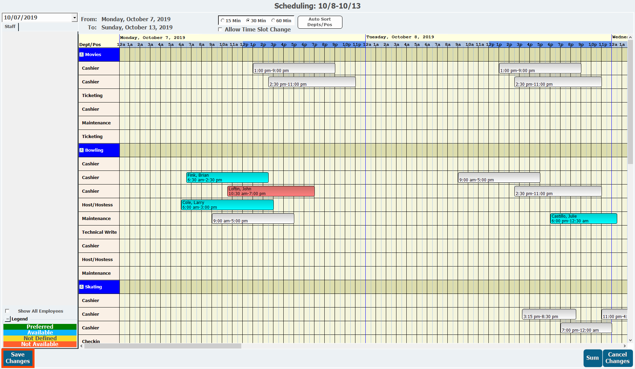Screen dimensions: 635x369
Task: Click the green Preferred legend swatch
Action: (x=40, y=327)
